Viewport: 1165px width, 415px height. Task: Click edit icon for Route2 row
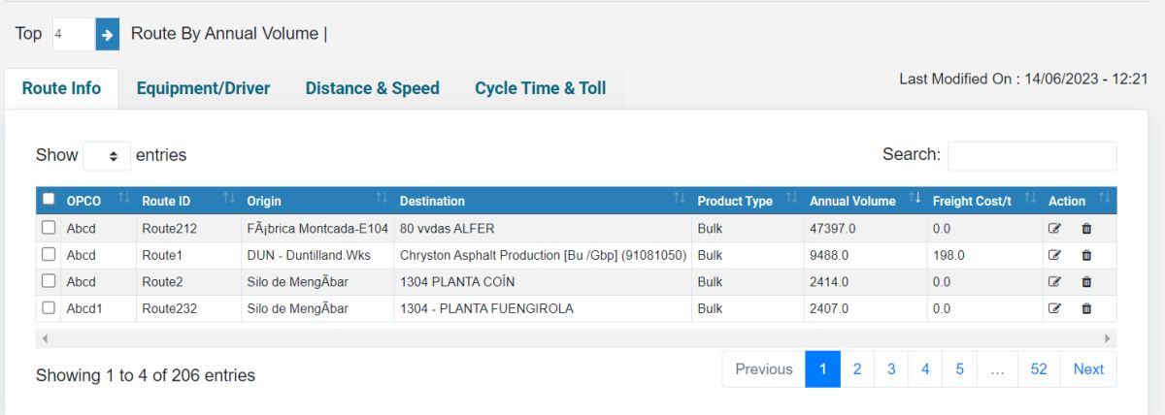coord(1055,282)
